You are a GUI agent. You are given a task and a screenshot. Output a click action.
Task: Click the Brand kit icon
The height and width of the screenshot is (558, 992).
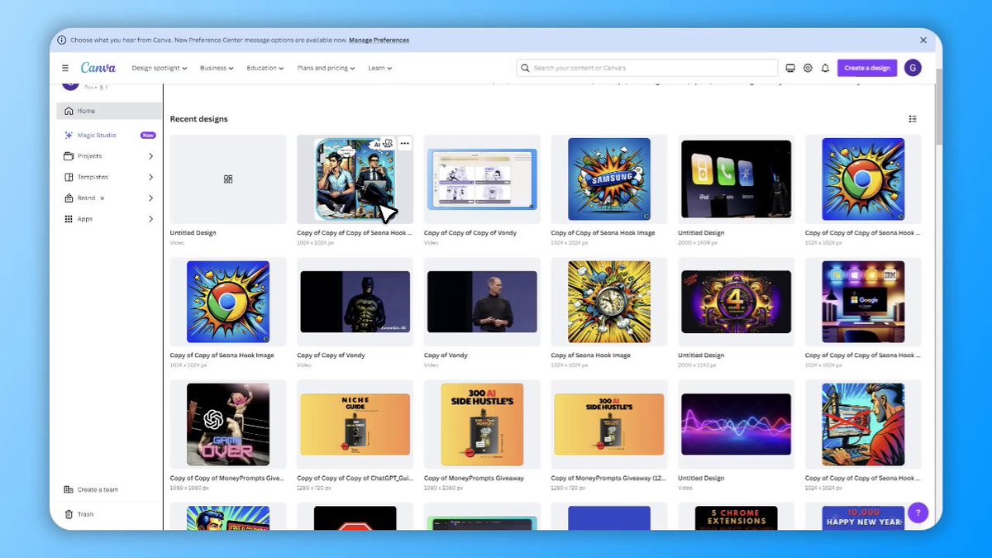point(69,198)
